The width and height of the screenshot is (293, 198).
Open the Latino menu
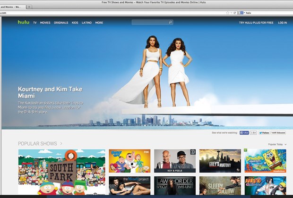click(x=86, y=23)
